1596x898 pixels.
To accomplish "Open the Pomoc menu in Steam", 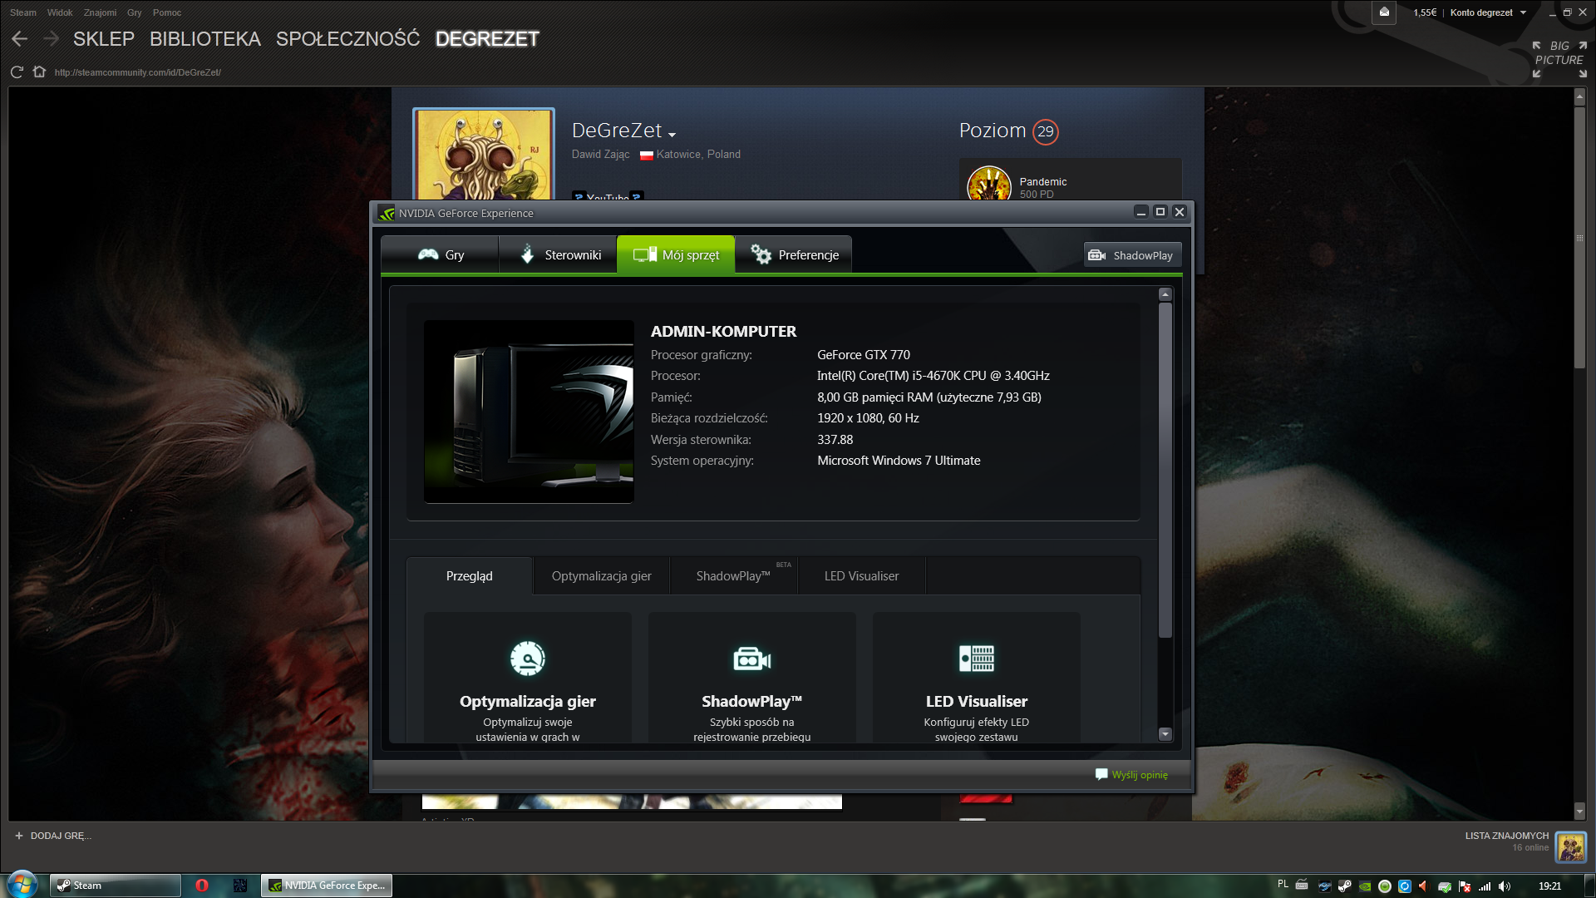I will (167, 12).
